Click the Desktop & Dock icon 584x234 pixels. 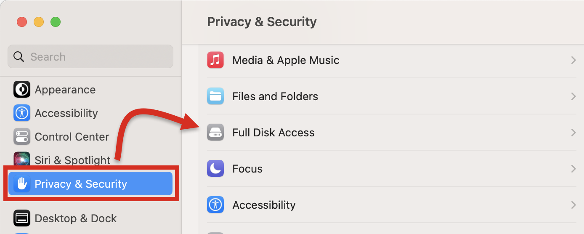coord(22,218)
